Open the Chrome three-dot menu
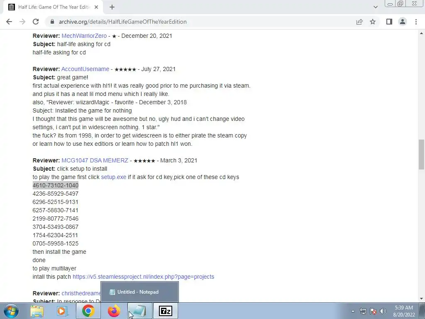The height and width of the screenshot is (319, 425). click(416, 22)
